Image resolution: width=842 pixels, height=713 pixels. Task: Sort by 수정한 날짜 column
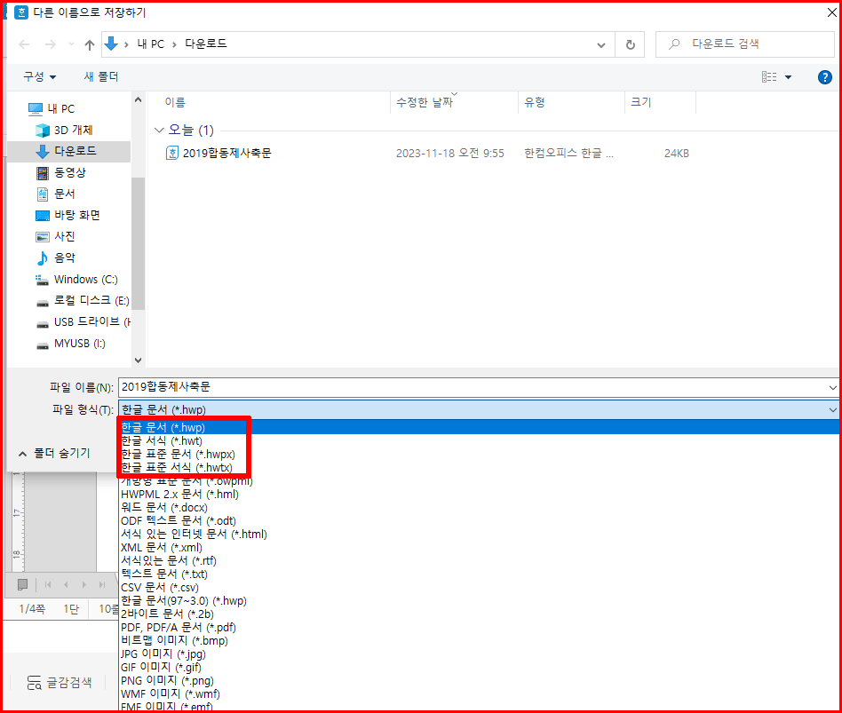(x=425, y=102)
